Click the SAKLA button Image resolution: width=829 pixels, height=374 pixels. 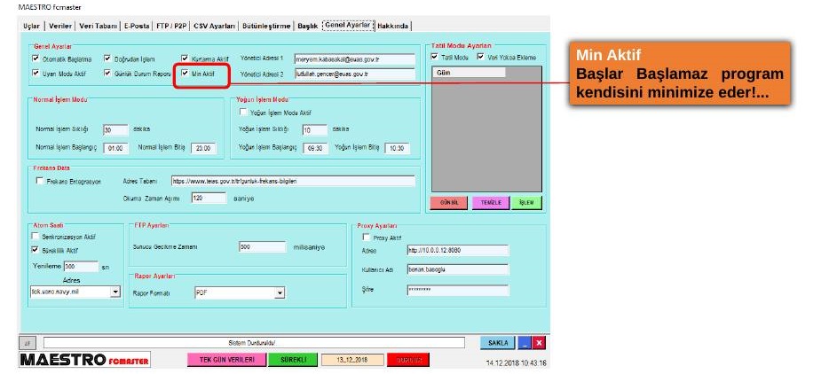[x=498, y=343]
